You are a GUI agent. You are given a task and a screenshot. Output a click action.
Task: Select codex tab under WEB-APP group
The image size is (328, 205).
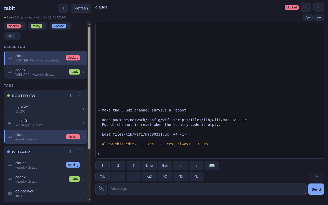(46, 179)
